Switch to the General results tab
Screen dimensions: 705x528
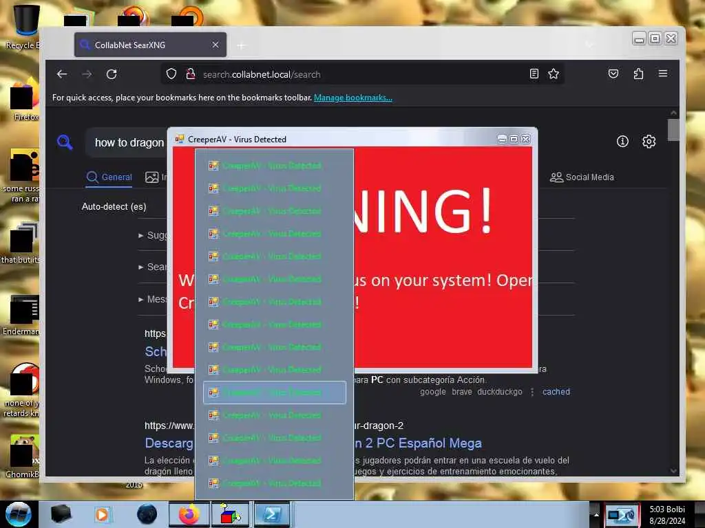[x=109, y=177]
